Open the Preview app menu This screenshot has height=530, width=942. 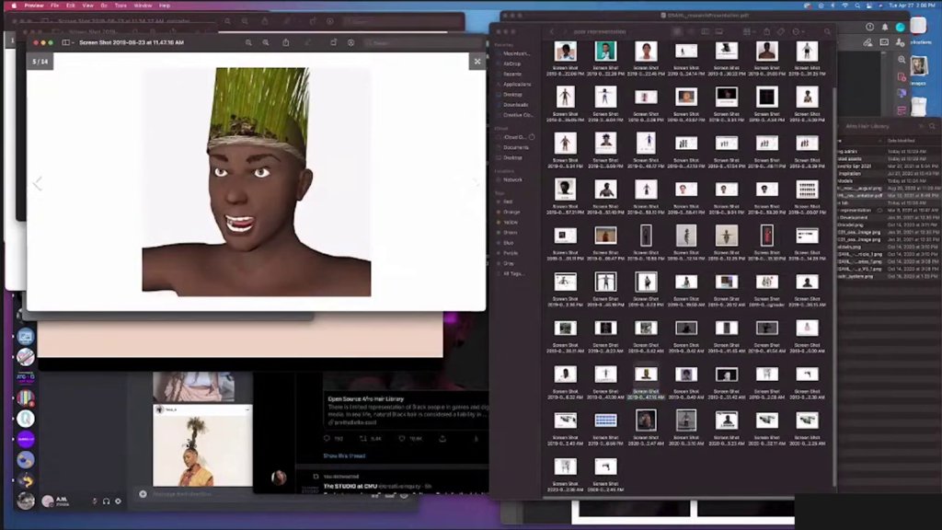[x=34, y=6]
